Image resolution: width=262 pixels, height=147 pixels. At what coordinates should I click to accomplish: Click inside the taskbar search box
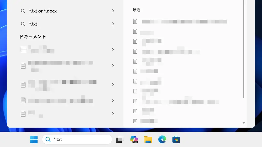click(x=77, y=139)
